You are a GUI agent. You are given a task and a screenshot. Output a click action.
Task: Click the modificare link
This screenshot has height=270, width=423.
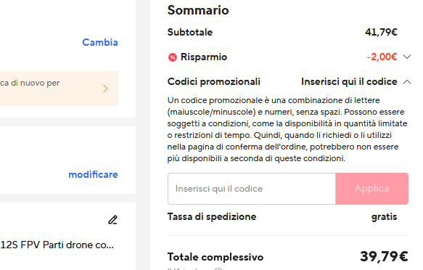click(93, 174)
